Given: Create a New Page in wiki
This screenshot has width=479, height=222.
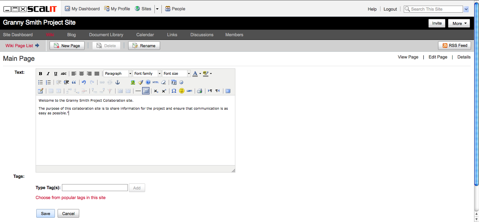Looking at the screenshot, I should (67, 46).
